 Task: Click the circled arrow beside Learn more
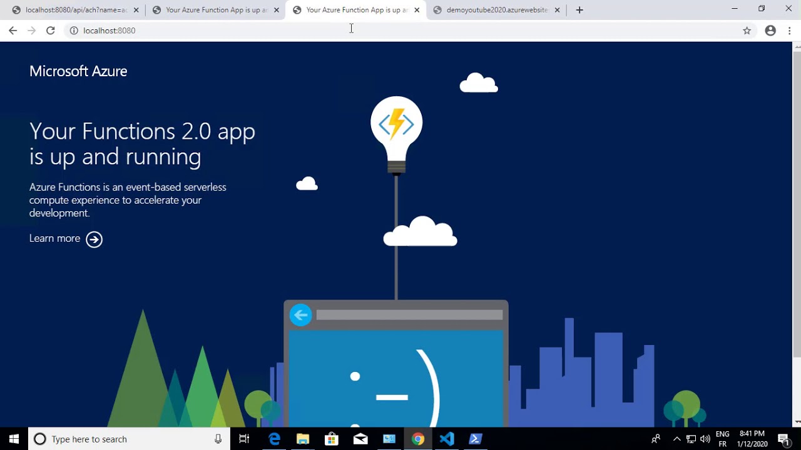[x=94, y=239]
